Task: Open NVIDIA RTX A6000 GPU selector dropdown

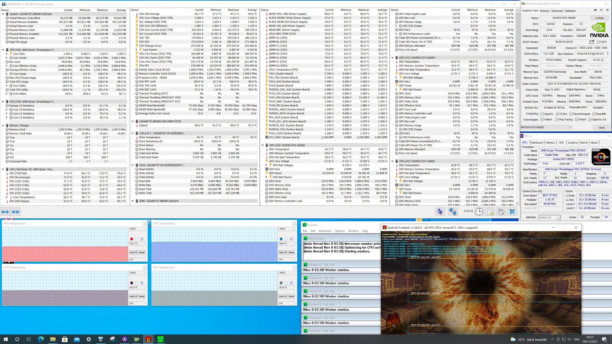Action: (570, 127)
